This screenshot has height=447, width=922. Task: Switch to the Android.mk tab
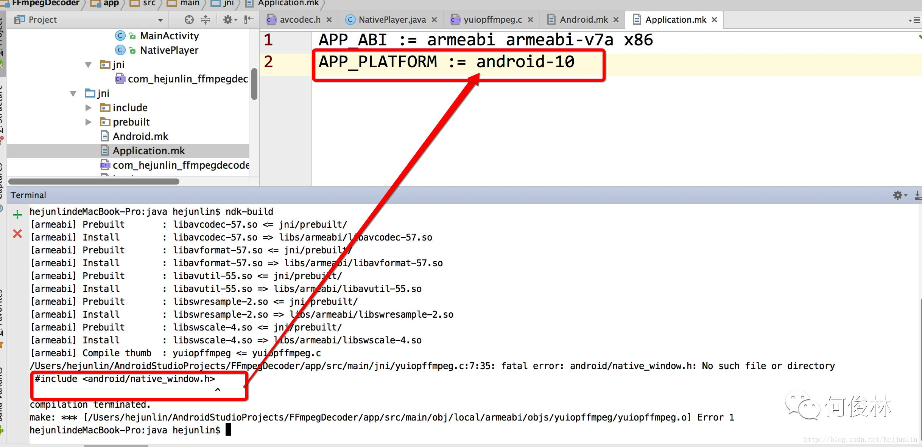point(583,20)
